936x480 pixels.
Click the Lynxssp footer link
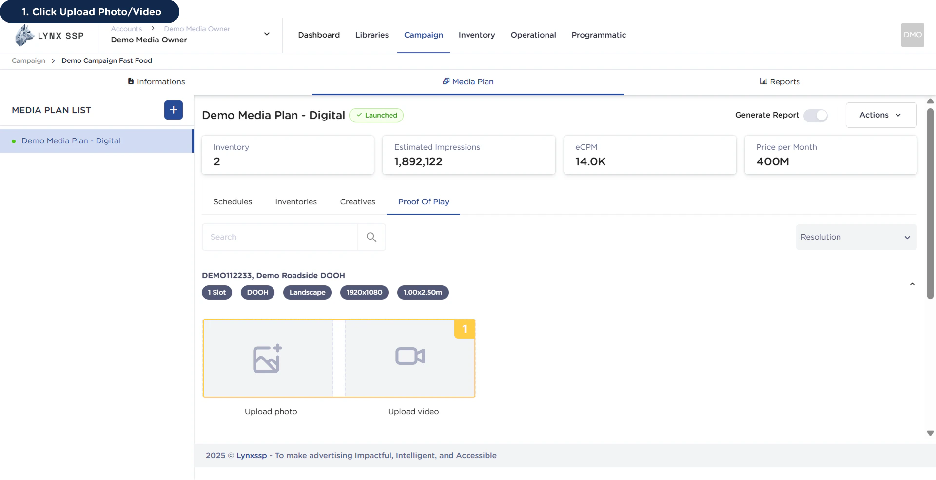(x=252, y=455)
